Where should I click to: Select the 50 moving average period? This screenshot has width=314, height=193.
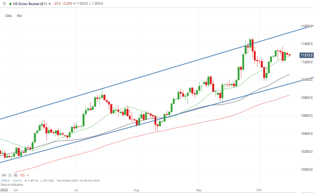pos(15,175)
